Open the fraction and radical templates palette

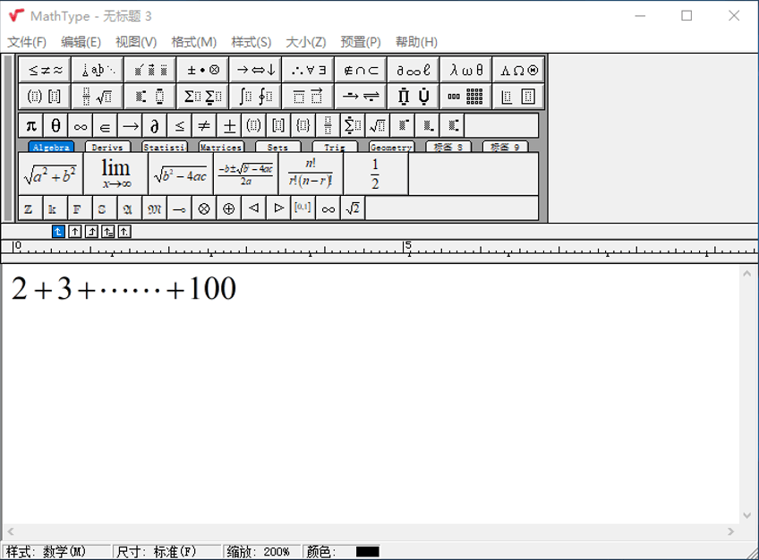pos(98,97)
